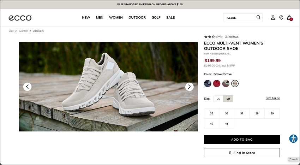
Task: Click the $199.99 sale price
Action: click(x=212, y=60)
